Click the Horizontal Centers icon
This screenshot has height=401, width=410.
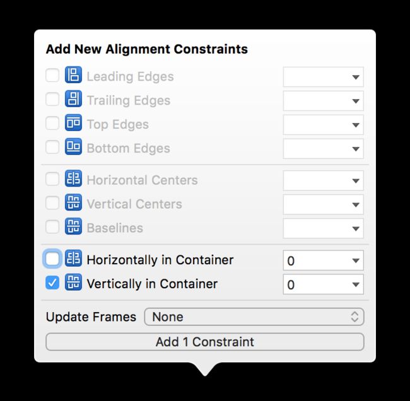coord(73,178)
